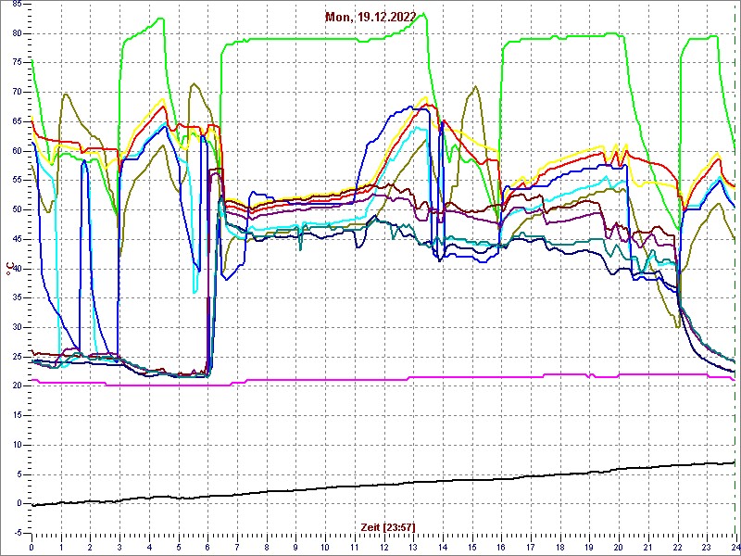The height and width of the screenshot is (556, 741).
Task: Select the '70' temperature axis value
Action: click(17, 92)
